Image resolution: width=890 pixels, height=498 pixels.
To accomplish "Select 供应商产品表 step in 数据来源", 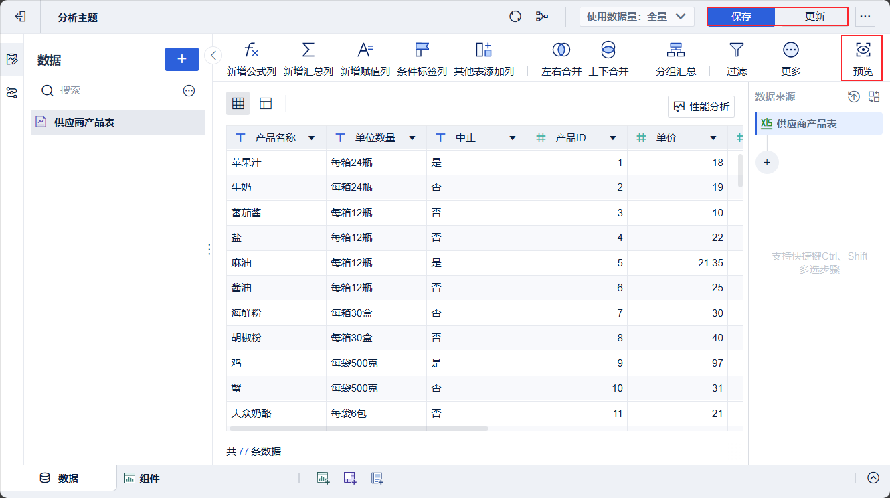I will (819, 124).
